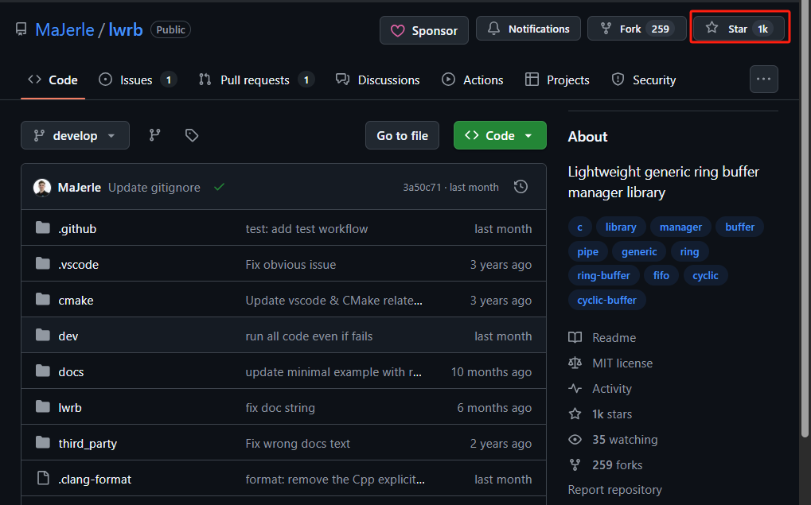Viewport: 811px width, 505px height.
Task: Click the green check status icon
Action: (220, 187)
